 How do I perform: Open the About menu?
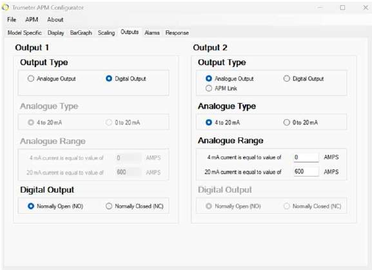click(55, 20)
